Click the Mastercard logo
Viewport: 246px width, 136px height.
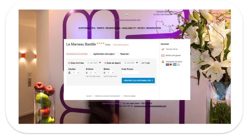click(171, 65)
